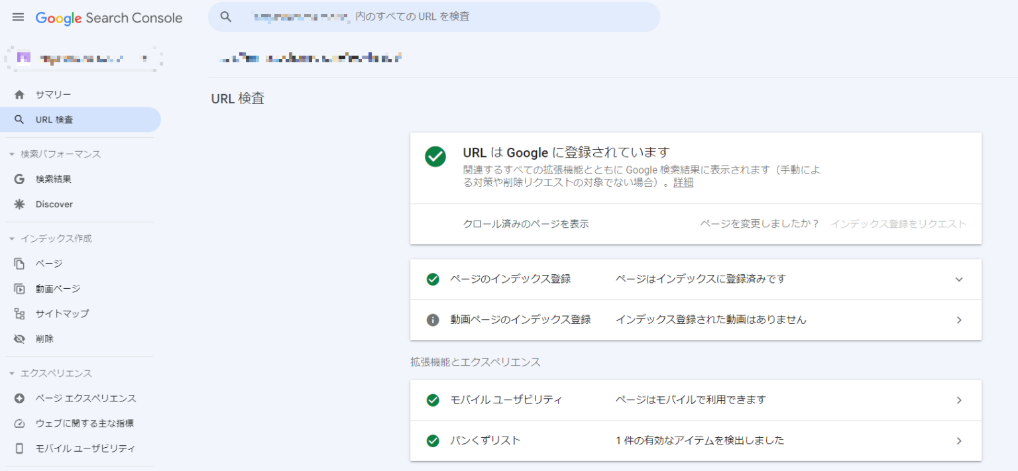1018x471 pixels.
Task: Open the hamburger main menu icon
Action: point(18,17)
